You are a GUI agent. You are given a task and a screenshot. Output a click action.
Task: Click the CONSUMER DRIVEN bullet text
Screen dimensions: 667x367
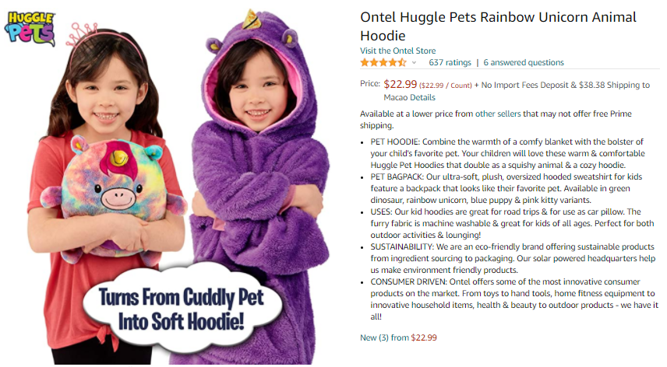[513, 299]
